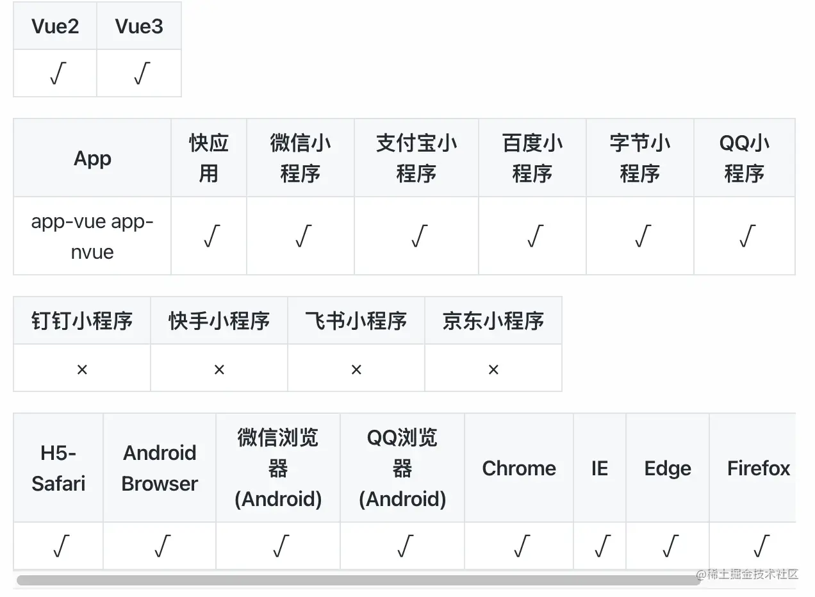Select the QQ浏览器(Android) header

(x=402, y=468)
